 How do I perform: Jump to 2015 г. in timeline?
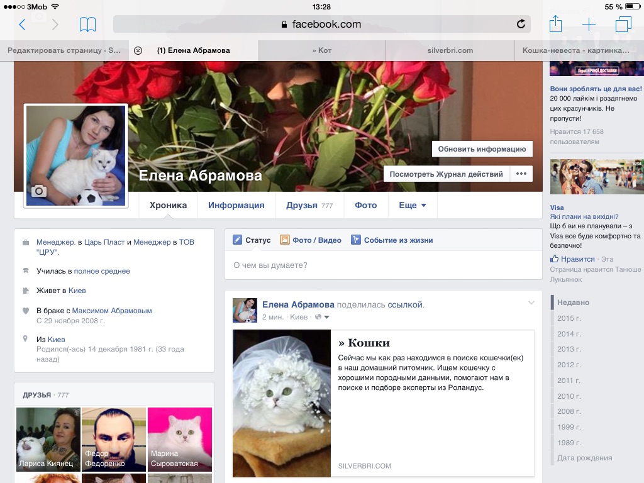tap(569, 318)
